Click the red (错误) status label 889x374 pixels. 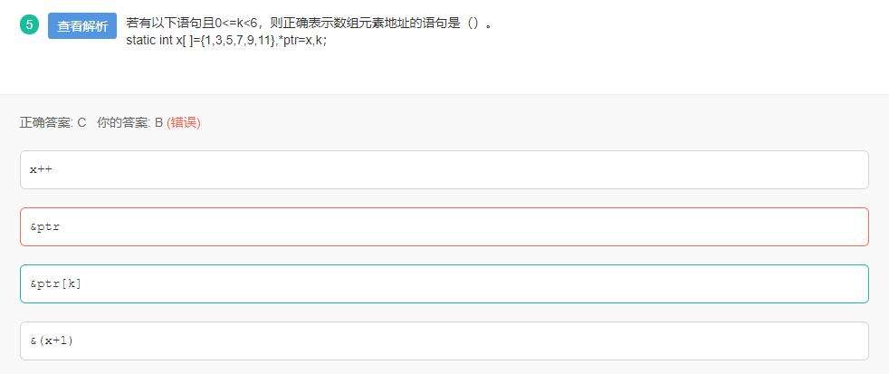tap(184, 122)
